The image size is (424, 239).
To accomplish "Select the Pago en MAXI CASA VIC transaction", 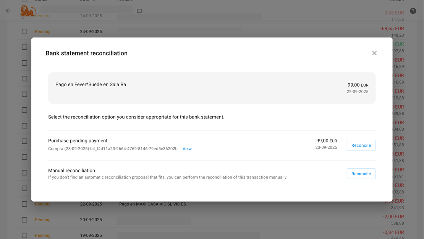I will click(x=152, y=204).
